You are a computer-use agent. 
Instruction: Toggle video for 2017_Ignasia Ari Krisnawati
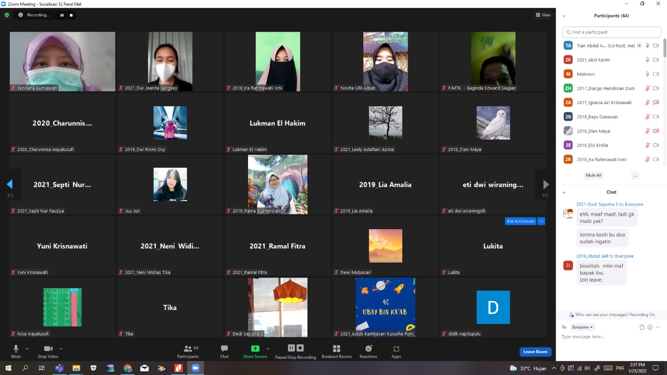[x=656, y=103]
